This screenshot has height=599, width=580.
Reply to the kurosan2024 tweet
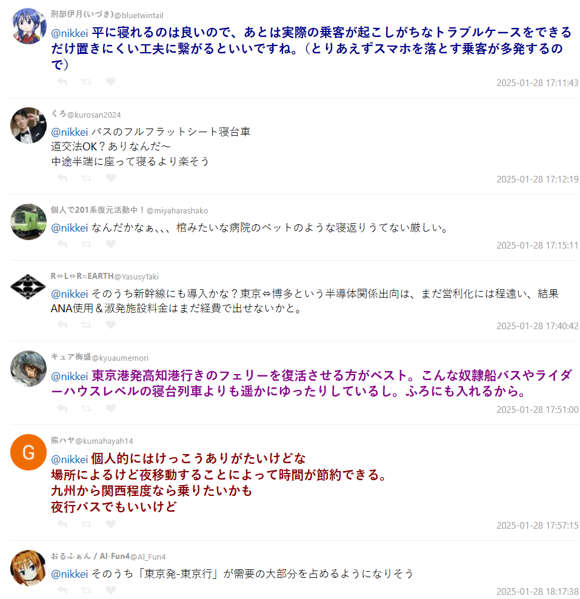tap(62, 178)
